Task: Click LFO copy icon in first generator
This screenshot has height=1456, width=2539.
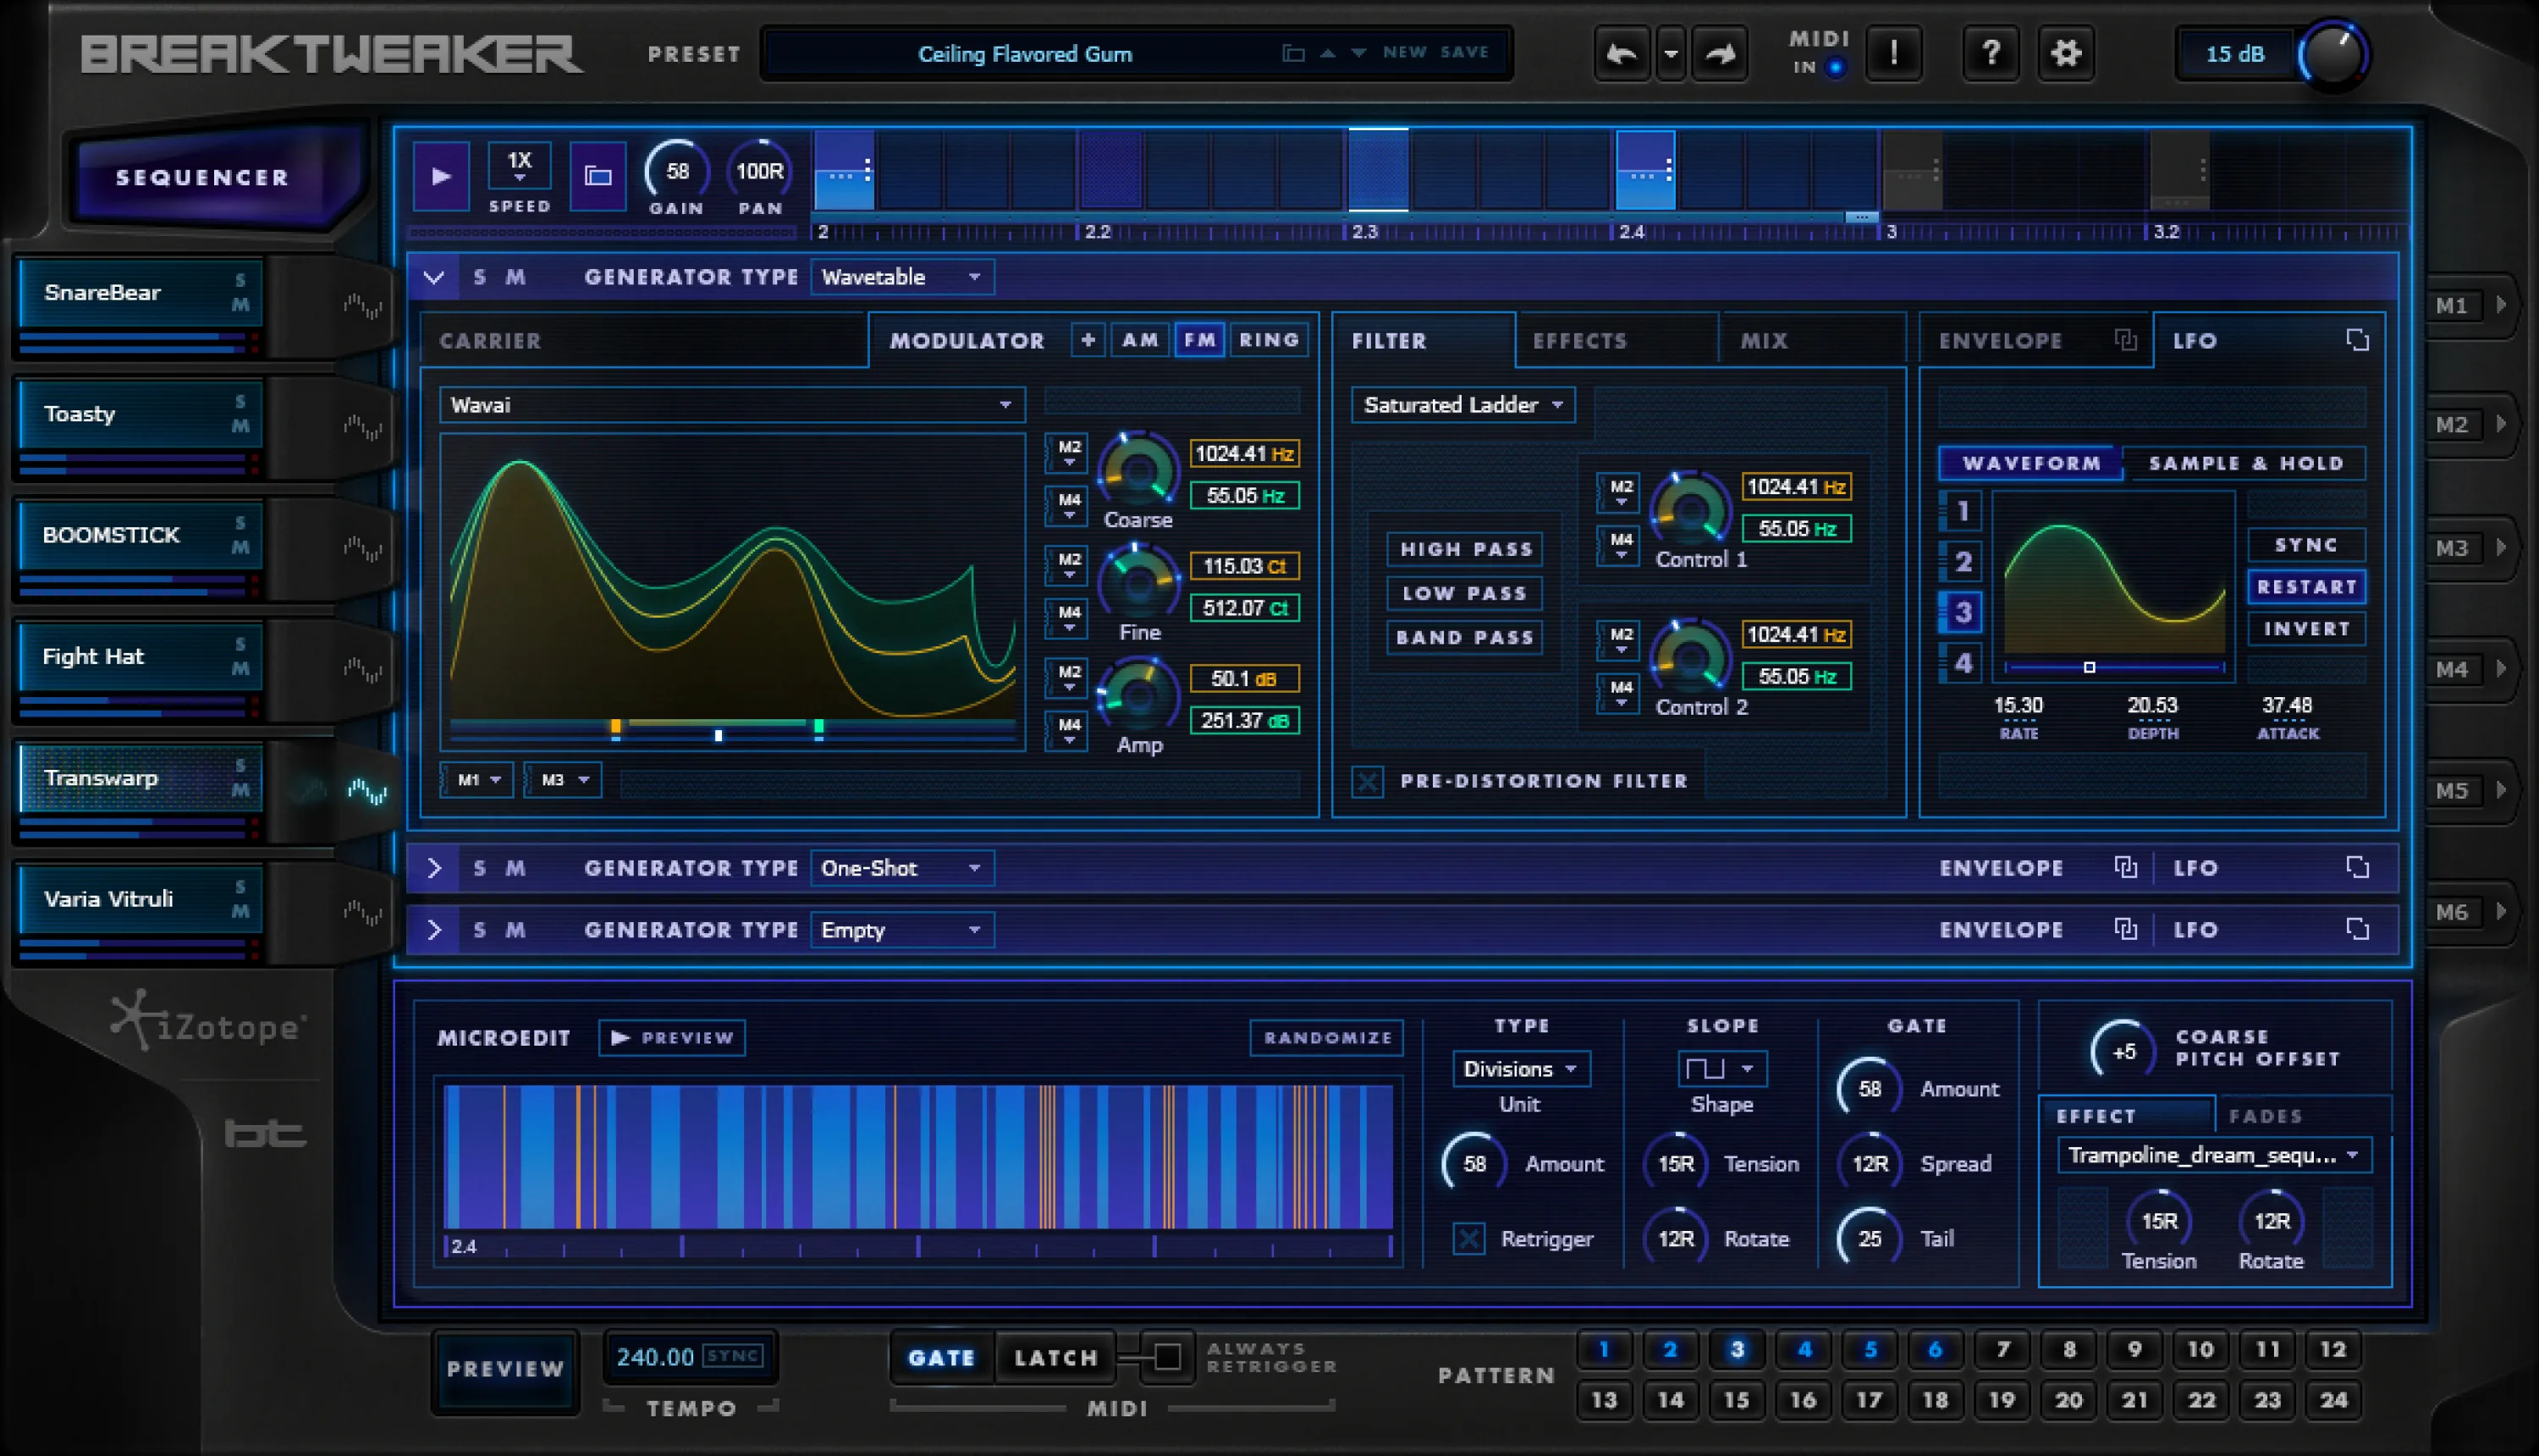Action: [x=2358, y=340]
